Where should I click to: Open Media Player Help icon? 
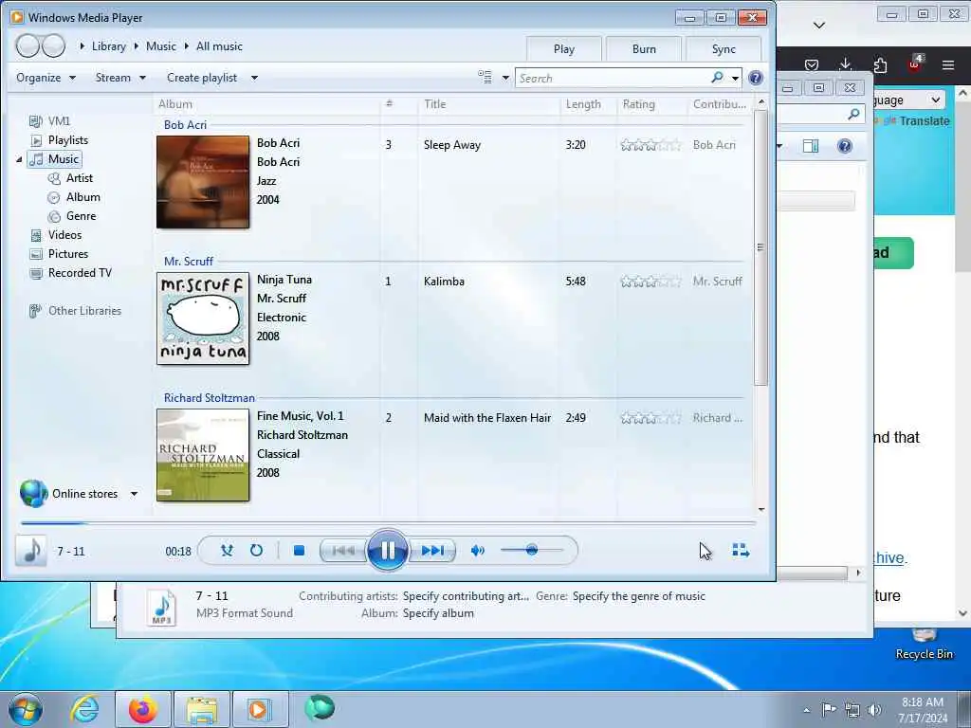tap(756, 78)
